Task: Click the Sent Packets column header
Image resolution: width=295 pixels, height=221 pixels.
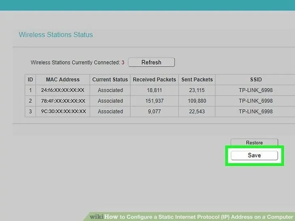Action: point(197,79)
